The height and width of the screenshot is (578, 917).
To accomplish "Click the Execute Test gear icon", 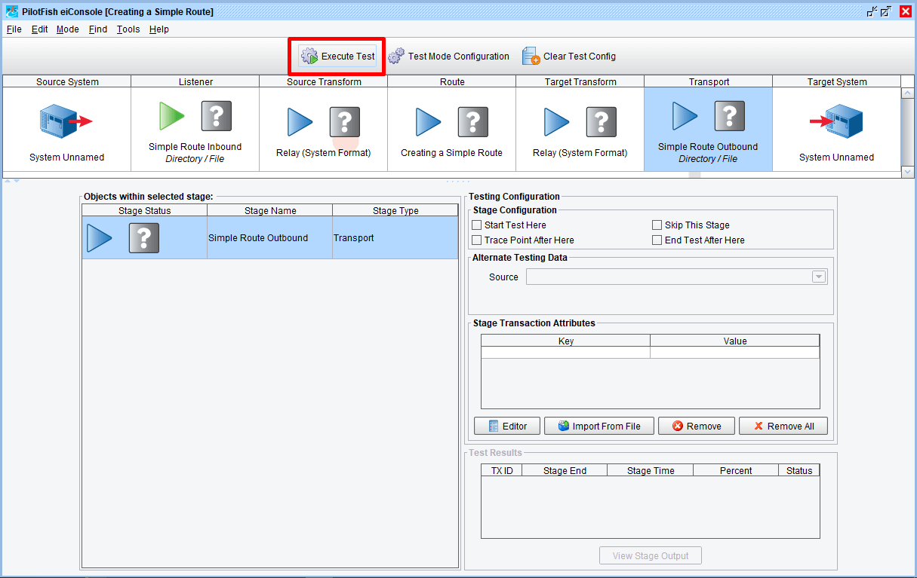I will (x=309, y=57).
